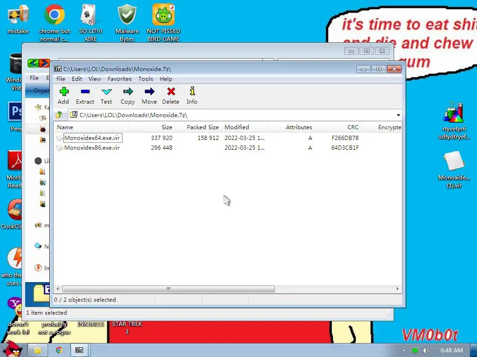Click the 64D3CB1F CRC value
The width and height of the screenshot is (477, 357).
point(345,147)
